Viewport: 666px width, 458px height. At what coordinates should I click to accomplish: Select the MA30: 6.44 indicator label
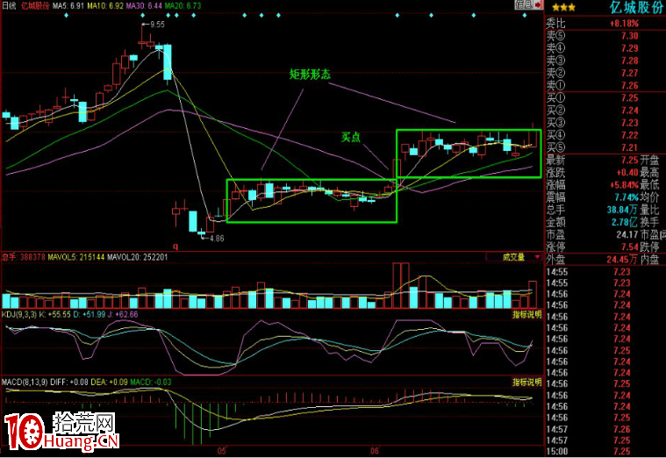tap(144, 5)
